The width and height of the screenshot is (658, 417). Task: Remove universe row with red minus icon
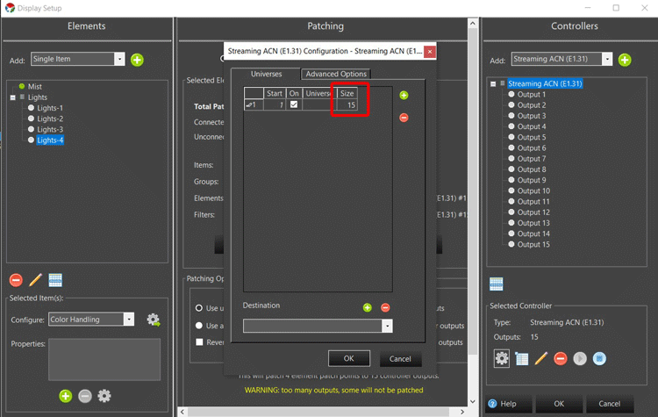click(404, 118)
